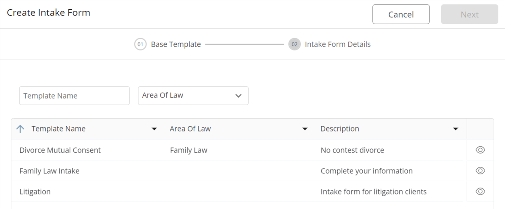The image size is (505, 209).
Task: Click the ascending sort arrow icon
Action: 20,129
